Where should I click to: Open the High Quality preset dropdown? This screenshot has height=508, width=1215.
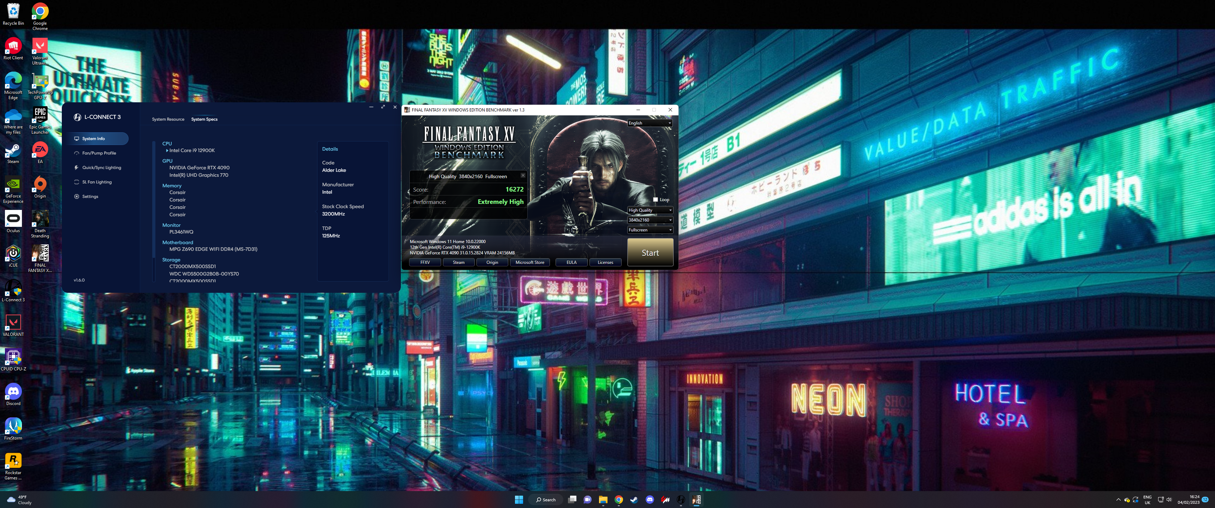coord(650,210)
